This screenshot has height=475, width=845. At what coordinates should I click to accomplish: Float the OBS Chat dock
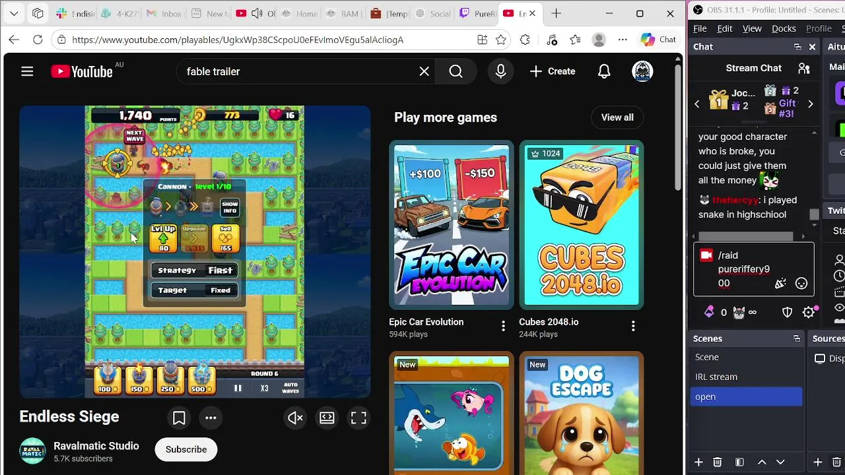tap(797, 47)
